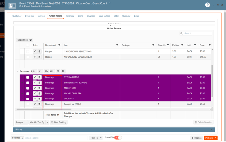
Task: Open the Package column filter
Action: 153,45
